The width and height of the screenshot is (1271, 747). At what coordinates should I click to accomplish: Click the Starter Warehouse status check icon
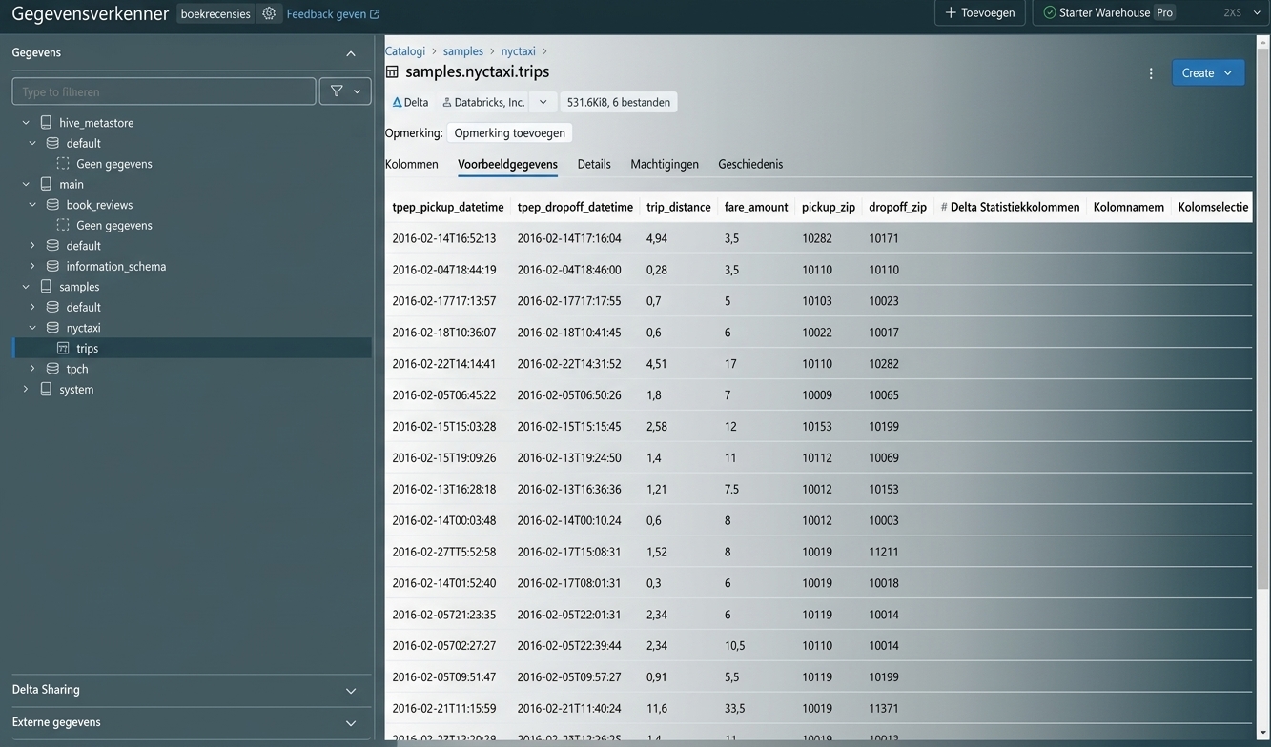pyautogui.click(x=1049, y=12)
